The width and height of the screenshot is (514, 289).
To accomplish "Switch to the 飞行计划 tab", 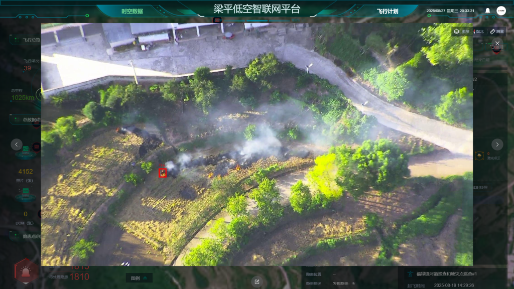I will [x=387, y=11].
